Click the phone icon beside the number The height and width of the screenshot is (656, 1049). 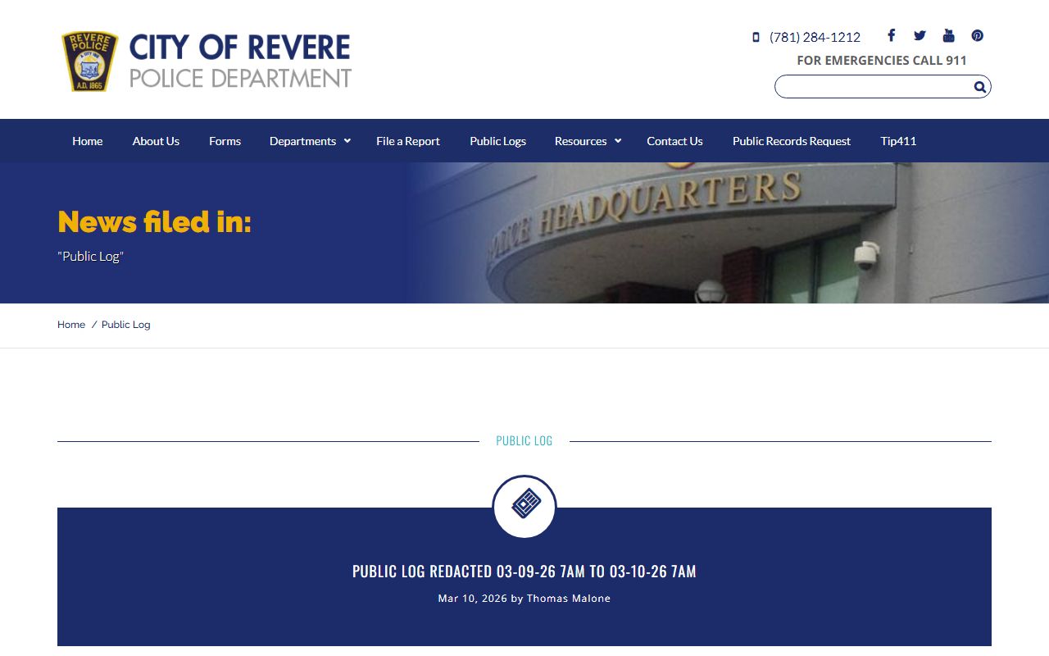(756, 37)
